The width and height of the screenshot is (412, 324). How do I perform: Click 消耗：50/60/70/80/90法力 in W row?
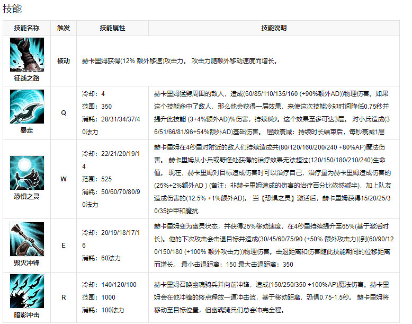[111, 198]
